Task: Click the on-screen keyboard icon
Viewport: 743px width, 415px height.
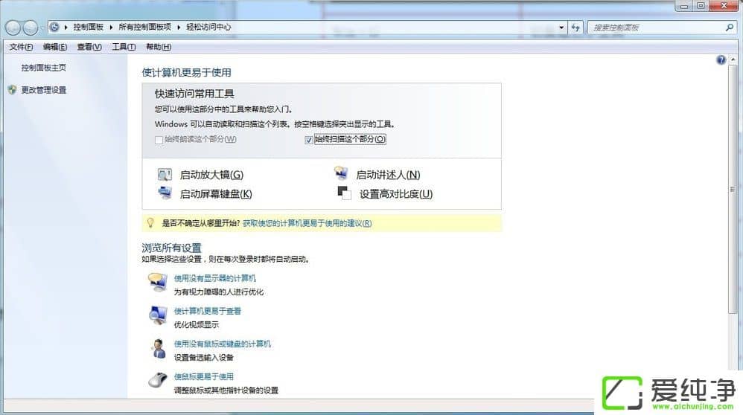Action: (165, 193)
